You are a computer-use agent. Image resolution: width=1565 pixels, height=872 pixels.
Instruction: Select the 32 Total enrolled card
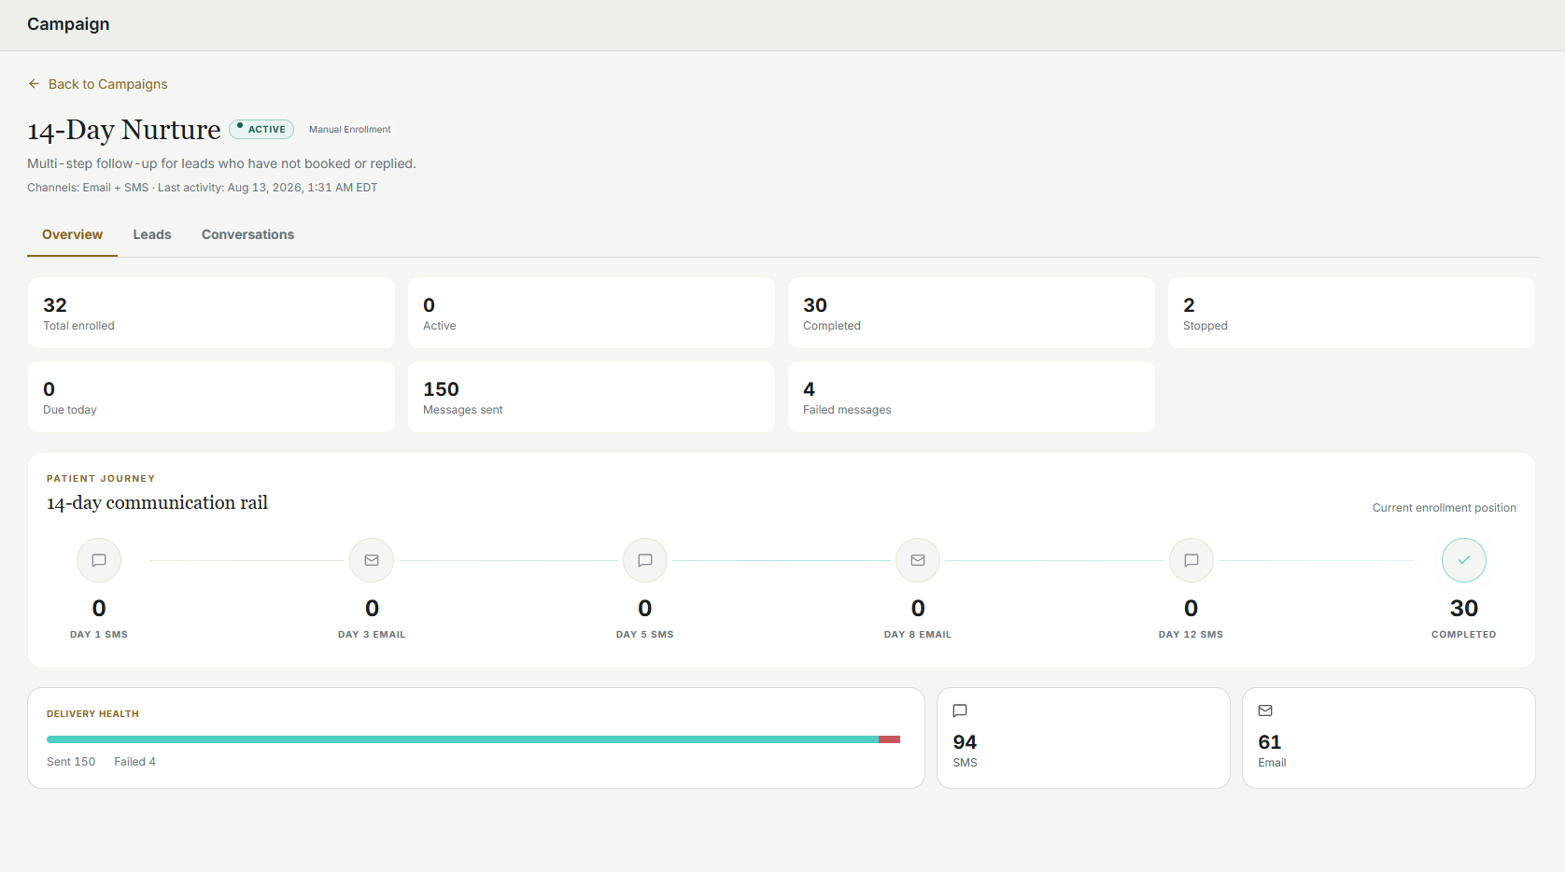211,313
